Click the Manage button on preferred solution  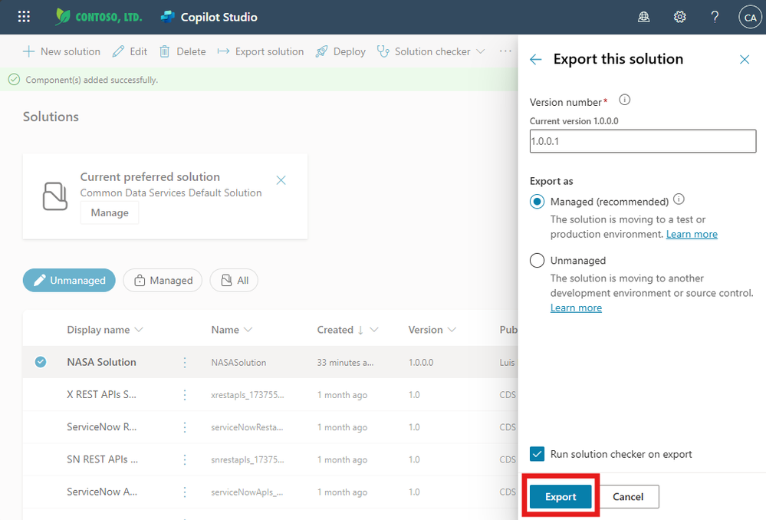point(110,213)
